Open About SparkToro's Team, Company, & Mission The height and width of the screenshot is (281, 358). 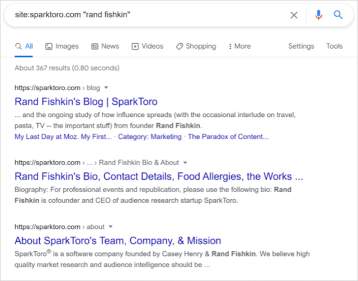[x=117, y=241]
